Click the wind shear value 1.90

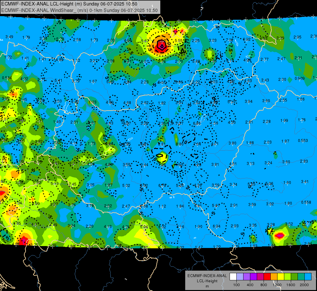pos(198,227)
